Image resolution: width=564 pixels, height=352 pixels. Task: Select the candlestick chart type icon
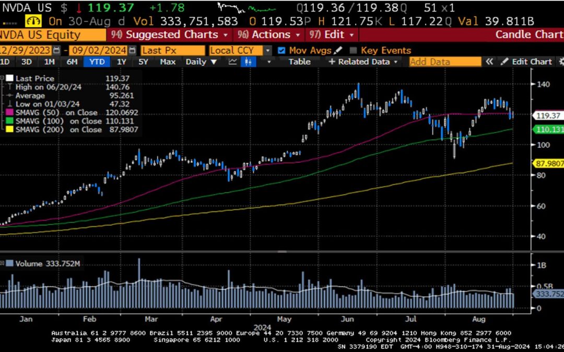[x=249, y=61]
